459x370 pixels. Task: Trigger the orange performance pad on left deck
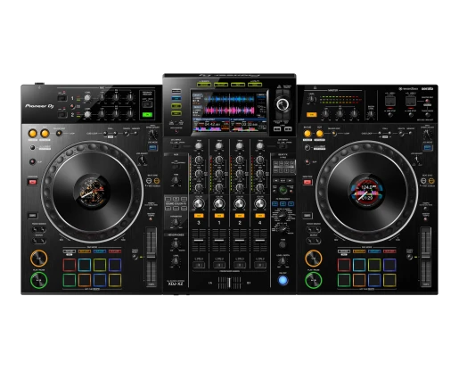tap(85, 280)
